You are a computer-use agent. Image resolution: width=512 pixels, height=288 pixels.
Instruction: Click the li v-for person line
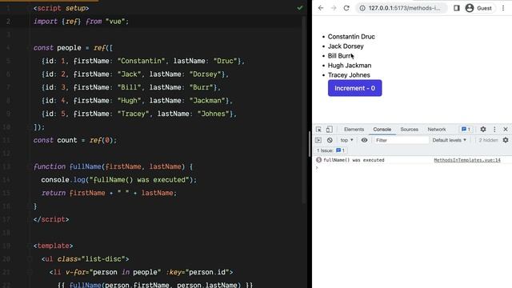point(141,272)
